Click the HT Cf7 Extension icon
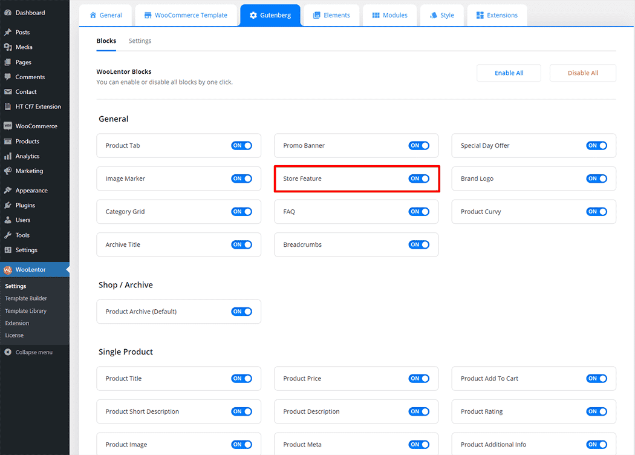 click(8, 106)
